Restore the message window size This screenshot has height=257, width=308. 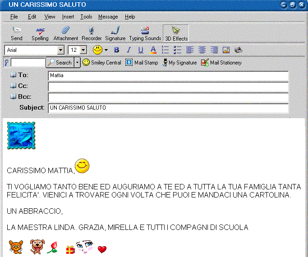293,5
